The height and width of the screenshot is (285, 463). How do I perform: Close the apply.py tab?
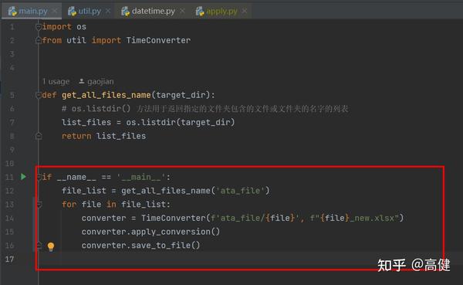point(245,11)
